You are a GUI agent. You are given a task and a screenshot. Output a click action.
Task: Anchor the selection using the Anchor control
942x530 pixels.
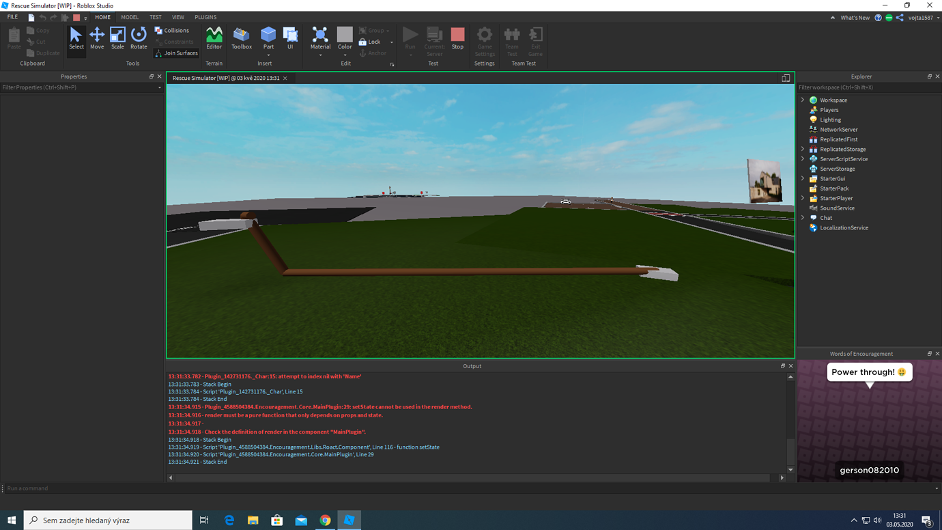point(373,53)
